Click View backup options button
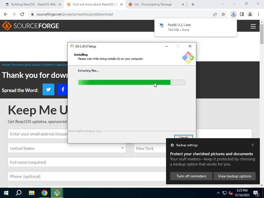 pos(235,176)
